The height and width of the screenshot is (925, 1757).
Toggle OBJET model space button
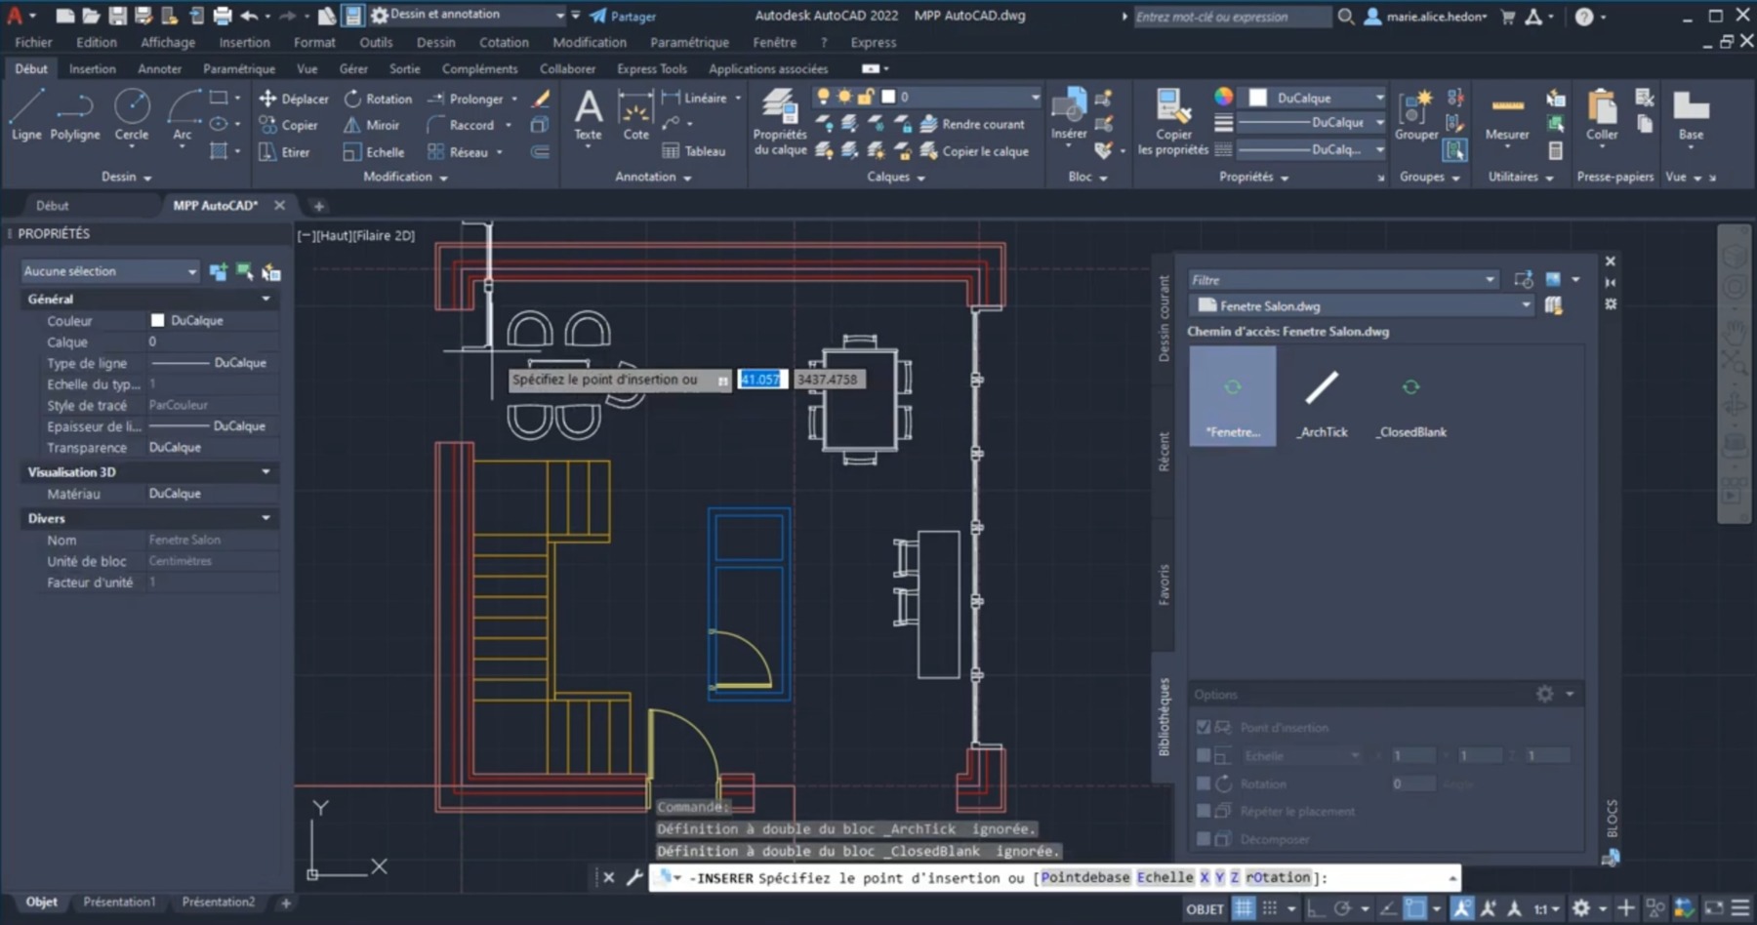[x=1205, y=908]
